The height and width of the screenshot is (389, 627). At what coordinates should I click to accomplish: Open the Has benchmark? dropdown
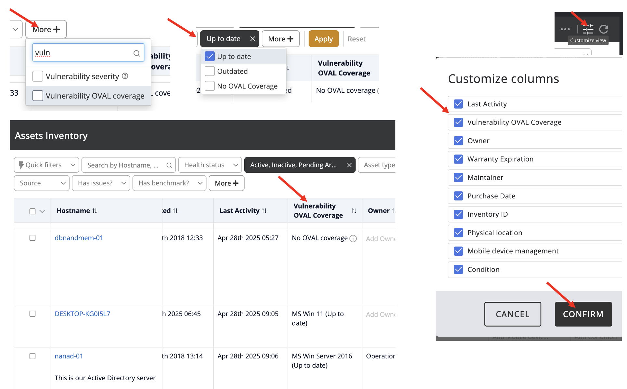pos(169,183)
